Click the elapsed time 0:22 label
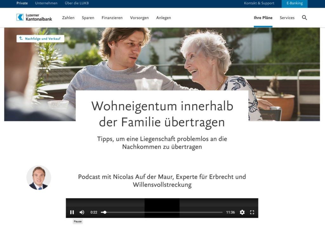The image size is (325, 230). click(94, 212)
